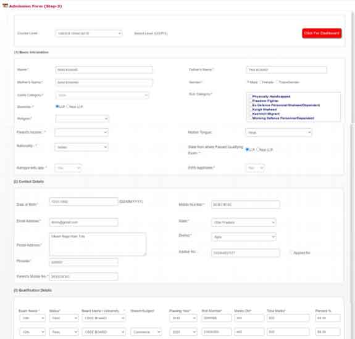This screenshot has height=339, width=355.
Task: Open the Course Level dropdown
Action: pyautogui.click(x=89, y=33)
